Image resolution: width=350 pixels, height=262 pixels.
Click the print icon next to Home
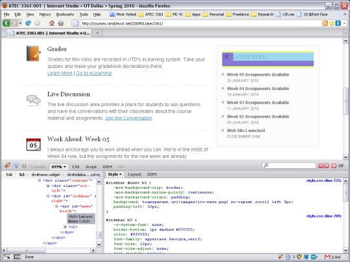click(x=61, y=23)
